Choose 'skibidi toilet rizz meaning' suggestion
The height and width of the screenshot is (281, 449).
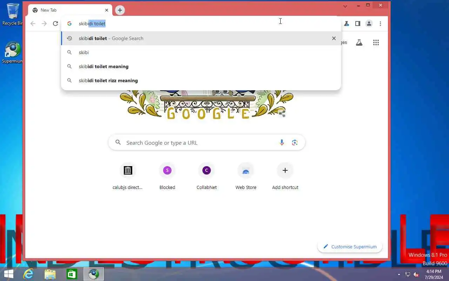tap(201, 80)
